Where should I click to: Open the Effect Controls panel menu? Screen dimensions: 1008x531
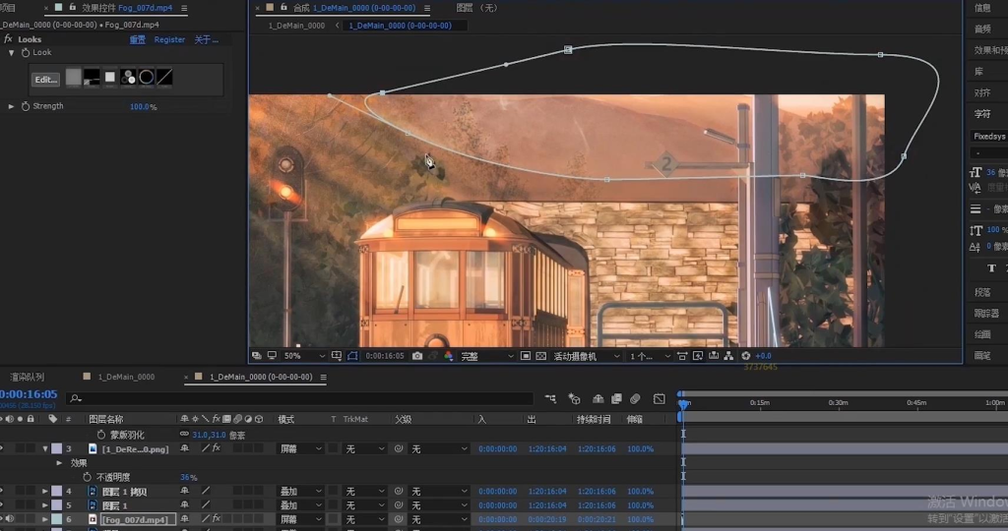(184, 8)
